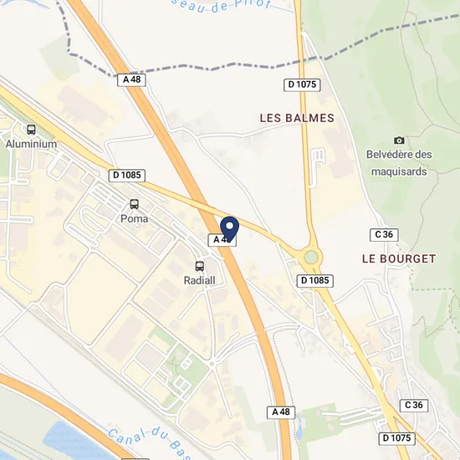Click the C 36 shield beside Le Bourget
This screenshot has width=460, height=460.
point(384,235)
